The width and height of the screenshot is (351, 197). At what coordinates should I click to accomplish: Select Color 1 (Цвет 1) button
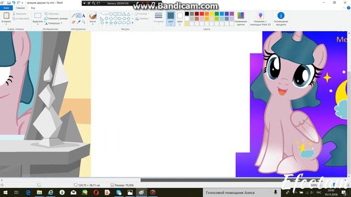tap(171, 19)
